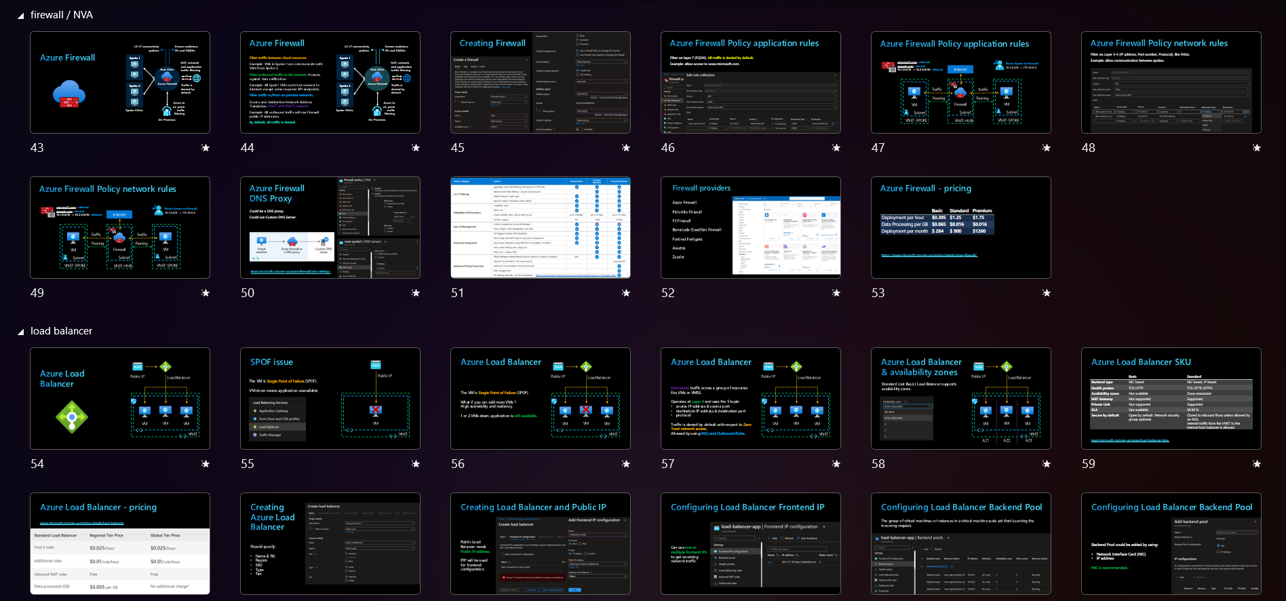The height and width of the screenshot is (601, 1286).
Task: Click the slide number 53 label
Action: [x=878, y=293]
